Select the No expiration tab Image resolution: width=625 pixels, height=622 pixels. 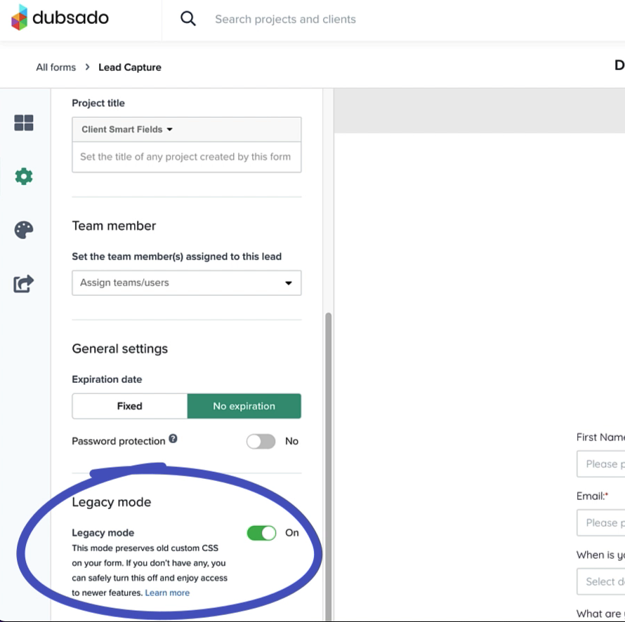pos(244,406)
